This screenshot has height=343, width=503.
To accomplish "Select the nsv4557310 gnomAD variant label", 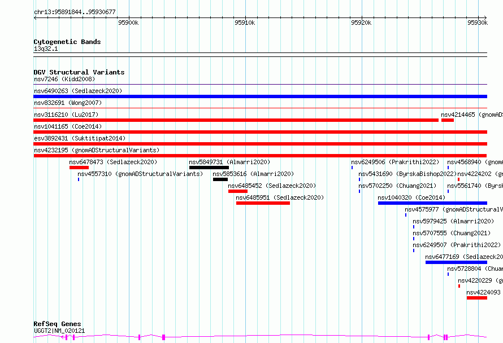I will (140, 174).
